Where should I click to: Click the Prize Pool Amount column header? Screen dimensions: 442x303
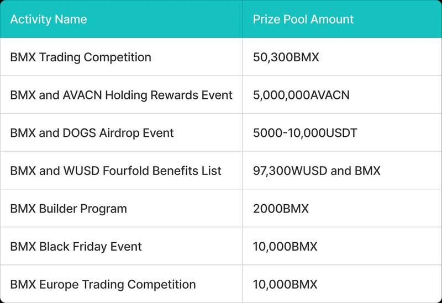[x=303, y=19]
